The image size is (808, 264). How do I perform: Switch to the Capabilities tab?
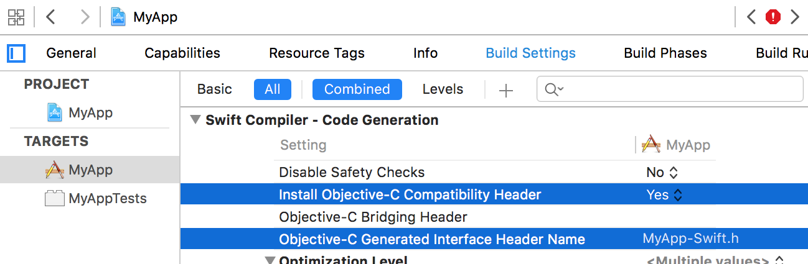point(182,53)
